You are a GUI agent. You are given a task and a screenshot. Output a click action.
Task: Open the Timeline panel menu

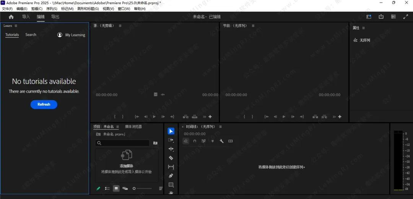221,126
